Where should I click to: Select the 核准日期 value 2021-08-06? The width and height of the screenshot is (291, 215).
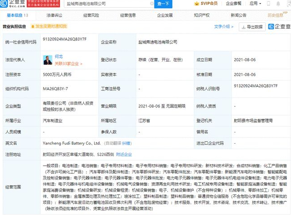[245, 75]
